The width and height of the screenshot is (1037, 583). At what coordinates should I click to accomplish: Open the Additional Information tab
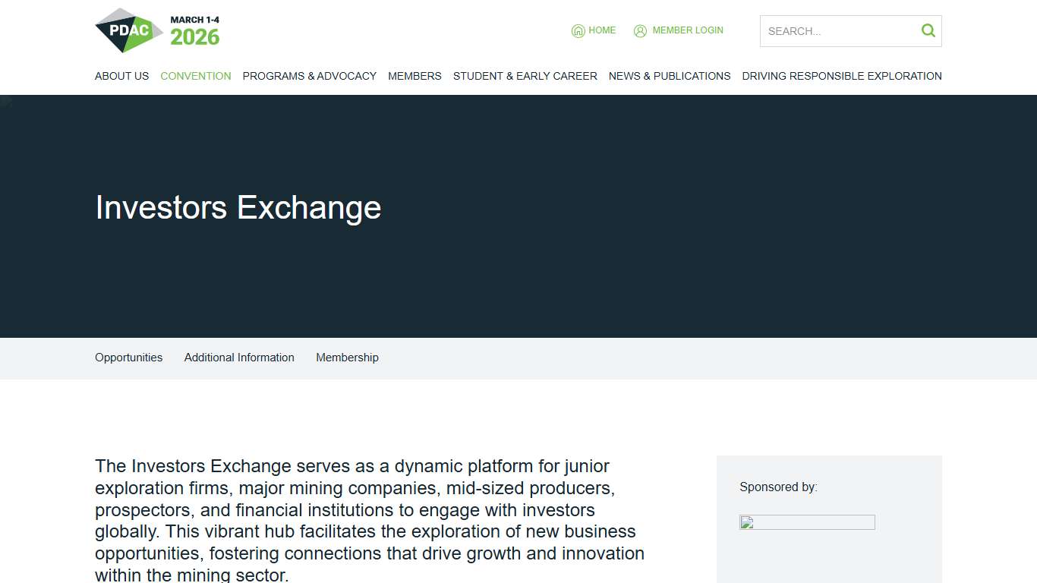[238, 358]
